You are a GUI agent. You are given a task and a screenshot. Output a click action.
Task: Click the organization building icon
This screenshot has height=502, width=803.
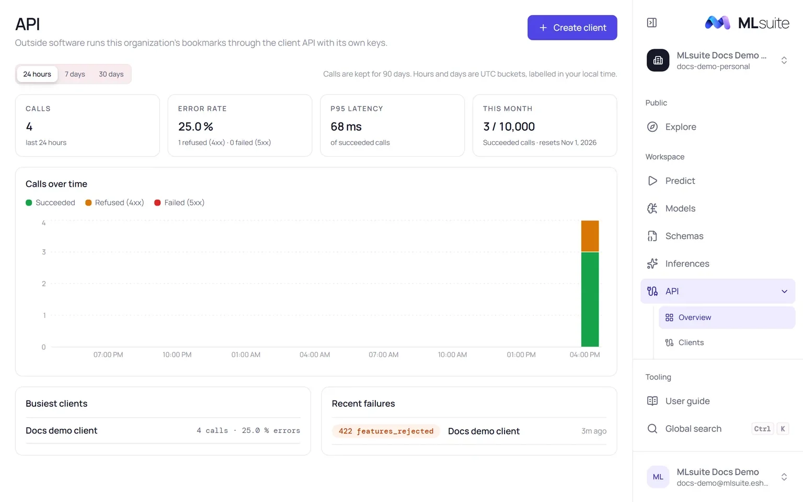(658, 60)
